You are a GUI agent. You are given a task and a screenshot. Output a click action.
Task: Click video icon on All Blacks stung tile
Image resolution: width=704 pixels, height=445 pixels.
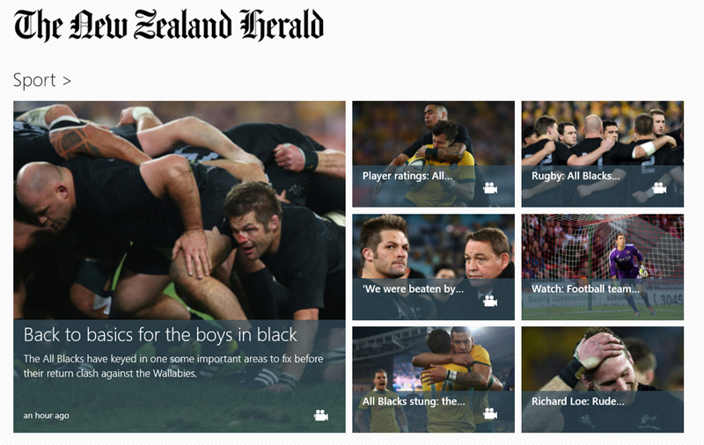(x=490, y=414)
